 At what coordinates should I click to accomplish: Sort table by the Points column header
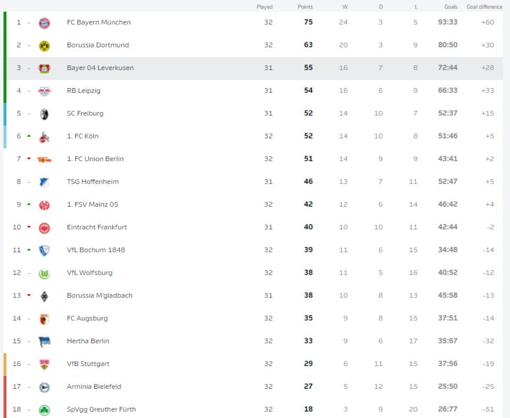pos(305,6)
